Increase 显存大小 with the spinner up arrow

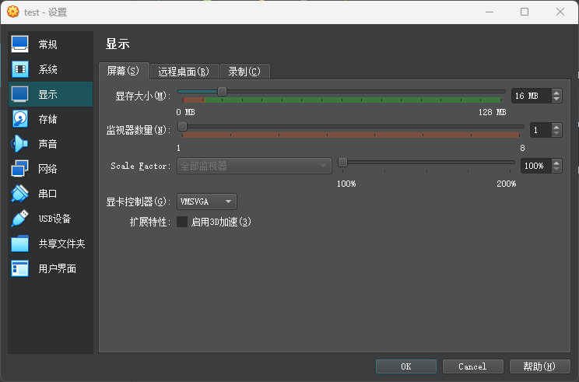point(556,93)
